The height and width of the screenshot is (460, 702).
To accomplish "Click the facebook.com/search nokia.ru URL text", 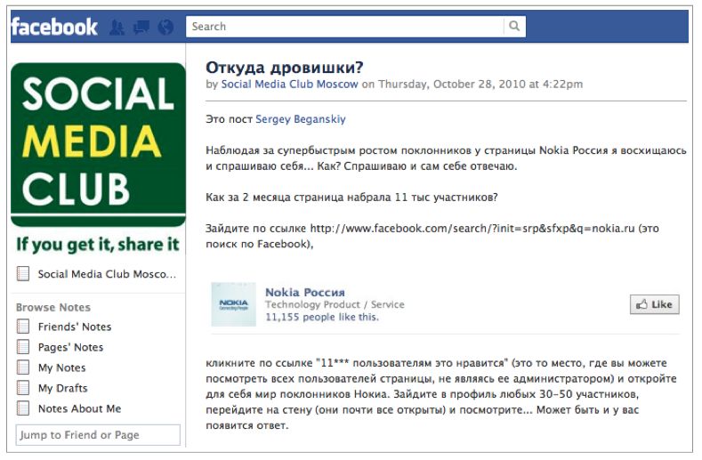I will pos(472,229).
